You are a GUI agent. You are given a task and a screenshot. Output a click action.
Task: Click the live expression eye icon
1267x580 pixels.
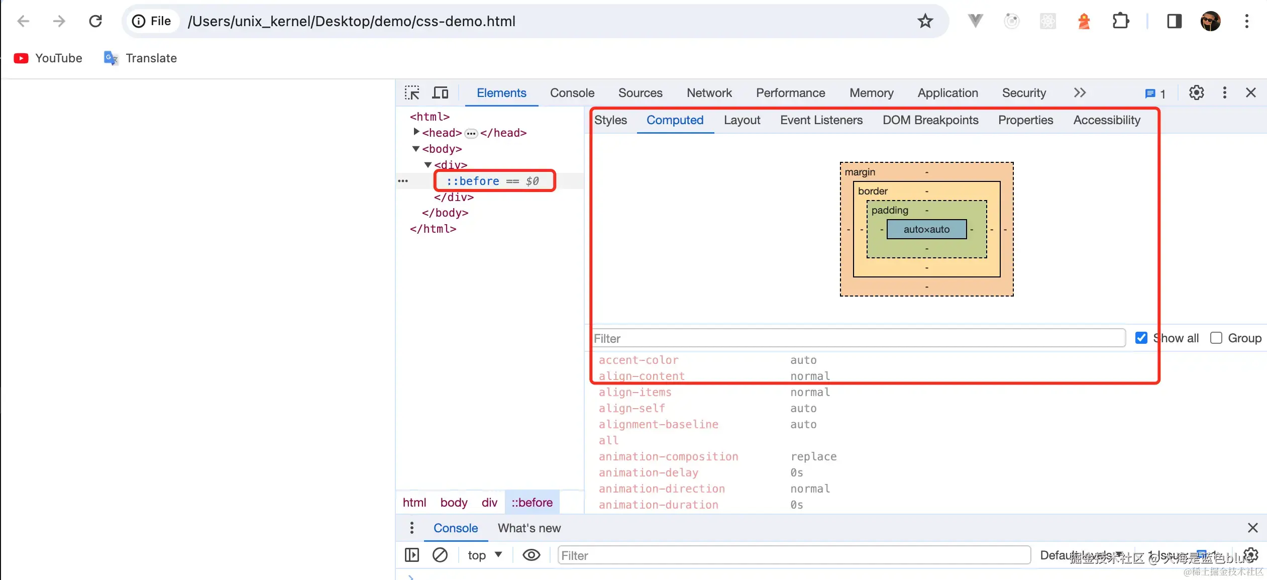click(x=531, y=555)
